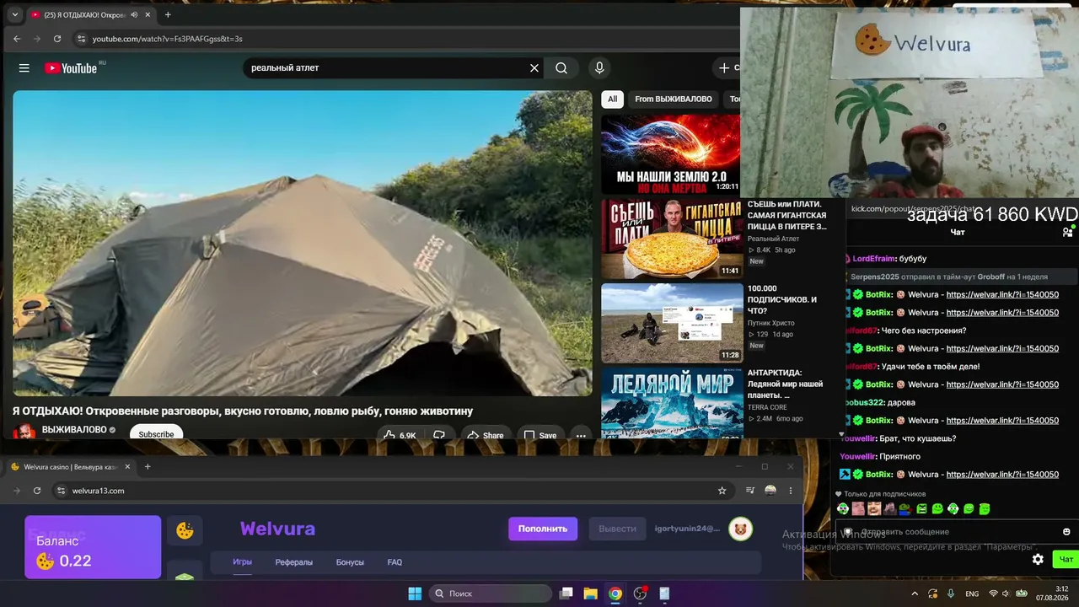This screenshot has width=1079, height=607.
Task: Click the Welvura cookie icon button
Action: [185, 530]
